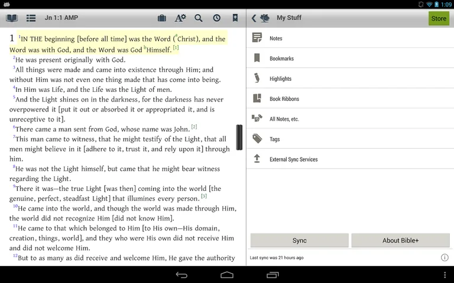The height and width of the screenshot is (283, 454).
Task: Click the Notes icon
Action: coord(257,38)
